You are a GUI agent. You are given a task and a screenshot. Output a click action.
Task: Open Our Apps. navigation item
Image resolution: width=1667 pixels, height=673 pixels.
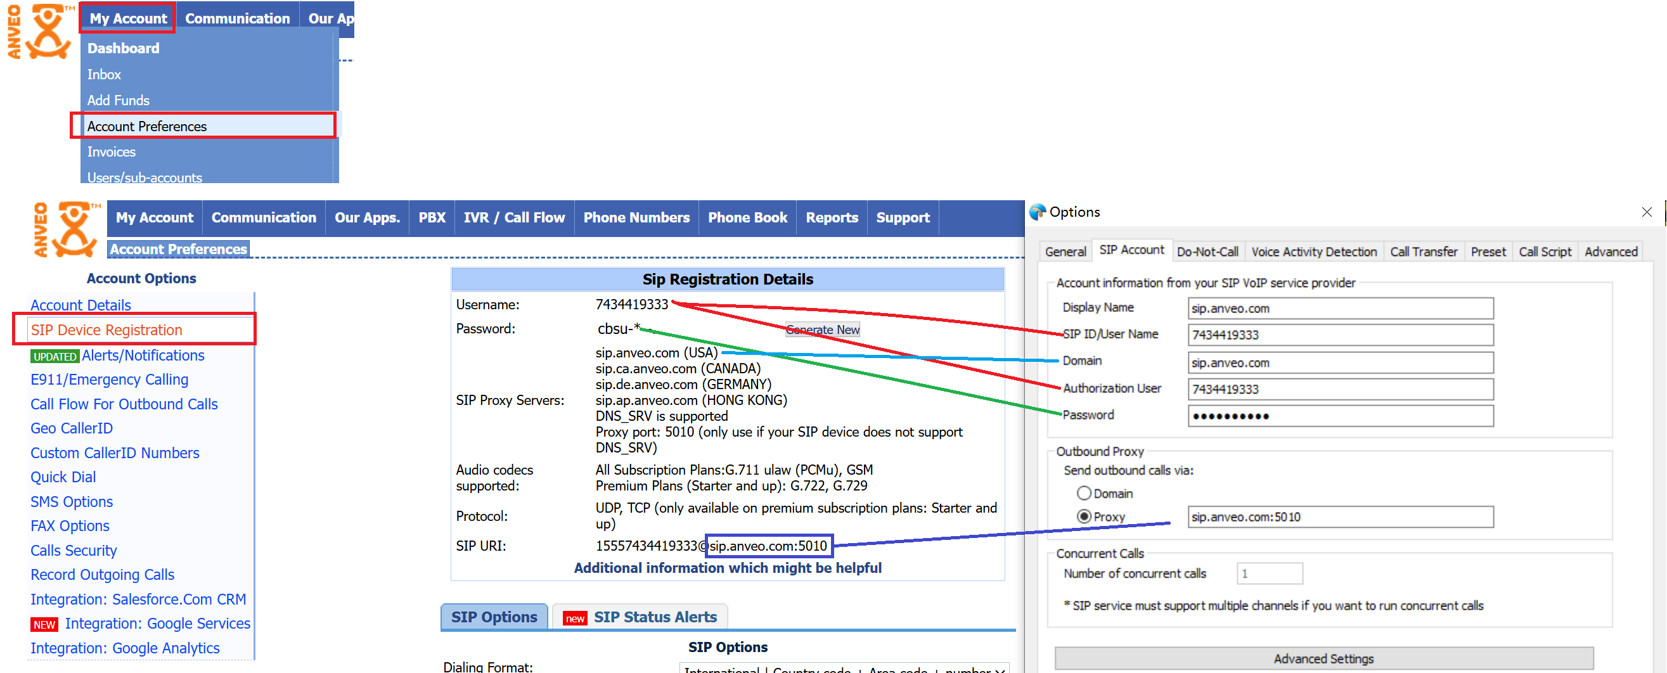[367, 218]
